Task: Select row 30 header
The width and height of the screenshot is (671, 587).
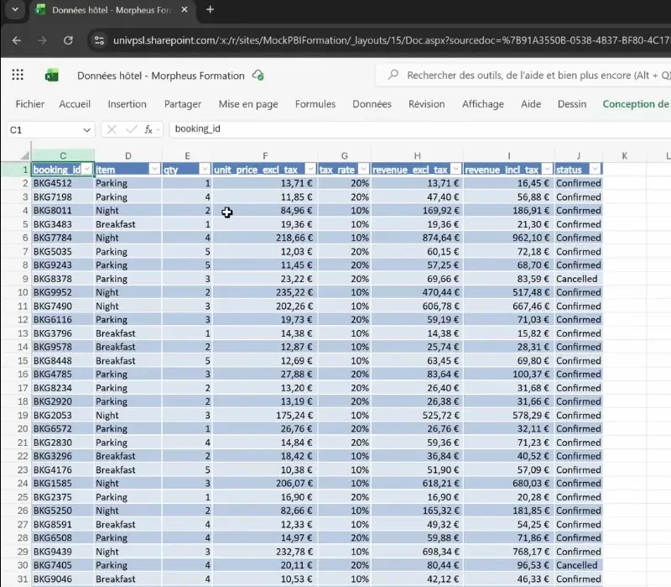Action: point(16,565)
